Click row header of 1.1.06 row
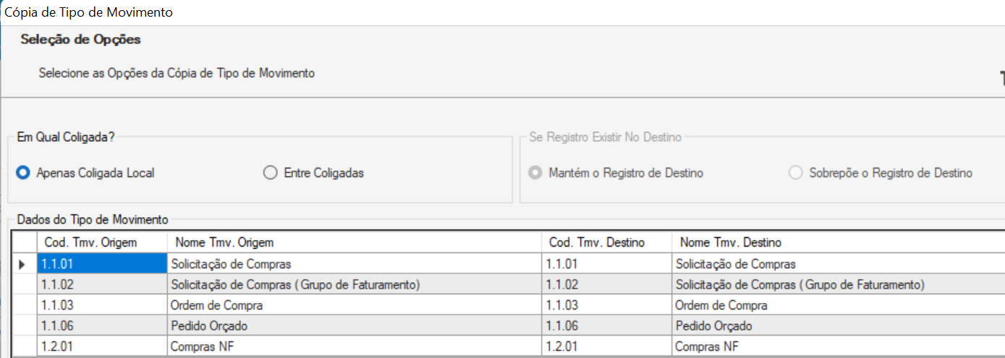Viewport: 1005px width, 358px height. [x=24, y=326]
